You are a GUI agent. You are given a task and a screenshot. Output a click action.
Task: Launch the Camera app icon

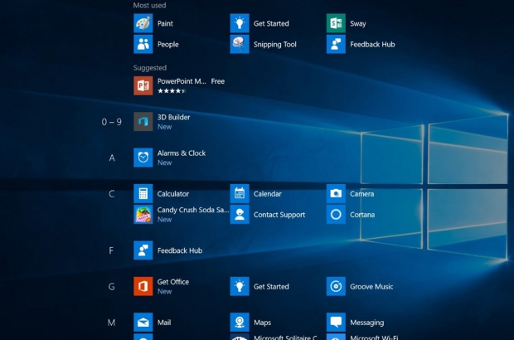(336, 193)
